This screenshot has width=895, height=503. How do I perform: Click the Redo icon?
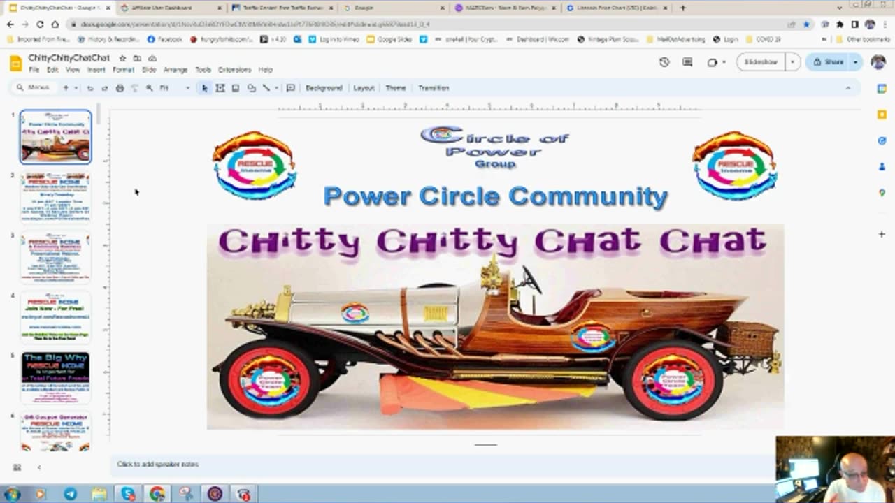point(105,88)
